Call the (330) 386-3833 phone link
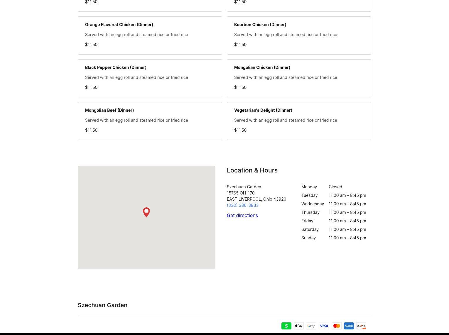Viewport: 449px width, 335px height. 242,205
